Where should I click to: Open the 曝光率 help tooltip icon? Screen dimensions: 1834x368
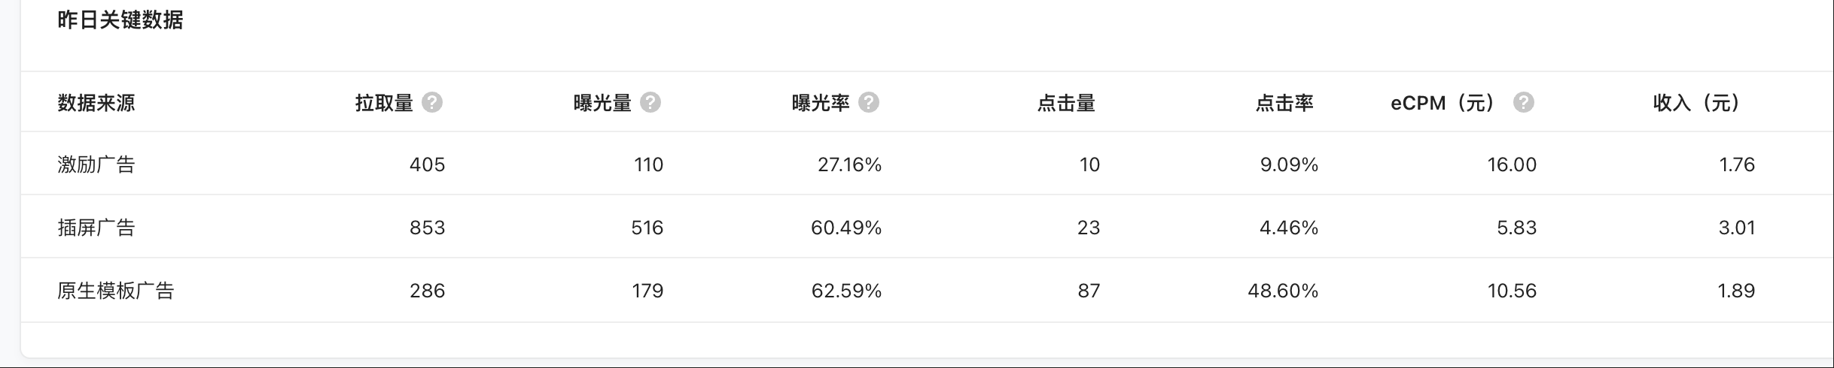pyautogui.click(x=869, y=103)
